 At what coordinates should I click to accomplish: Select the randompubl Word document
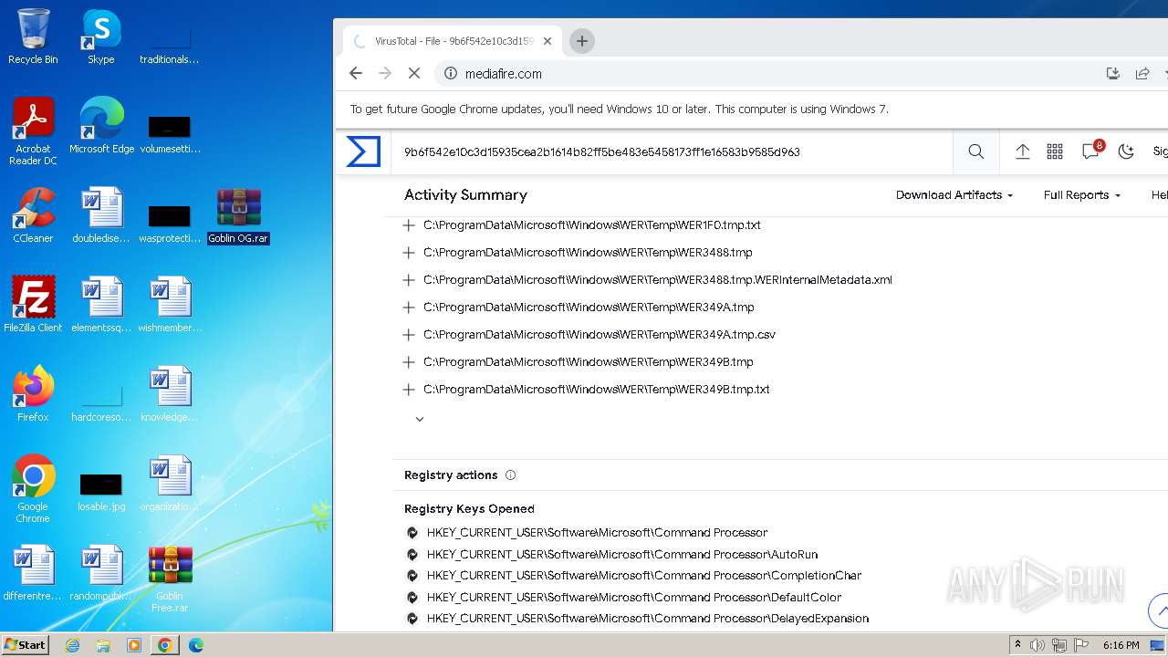(101, 573)
